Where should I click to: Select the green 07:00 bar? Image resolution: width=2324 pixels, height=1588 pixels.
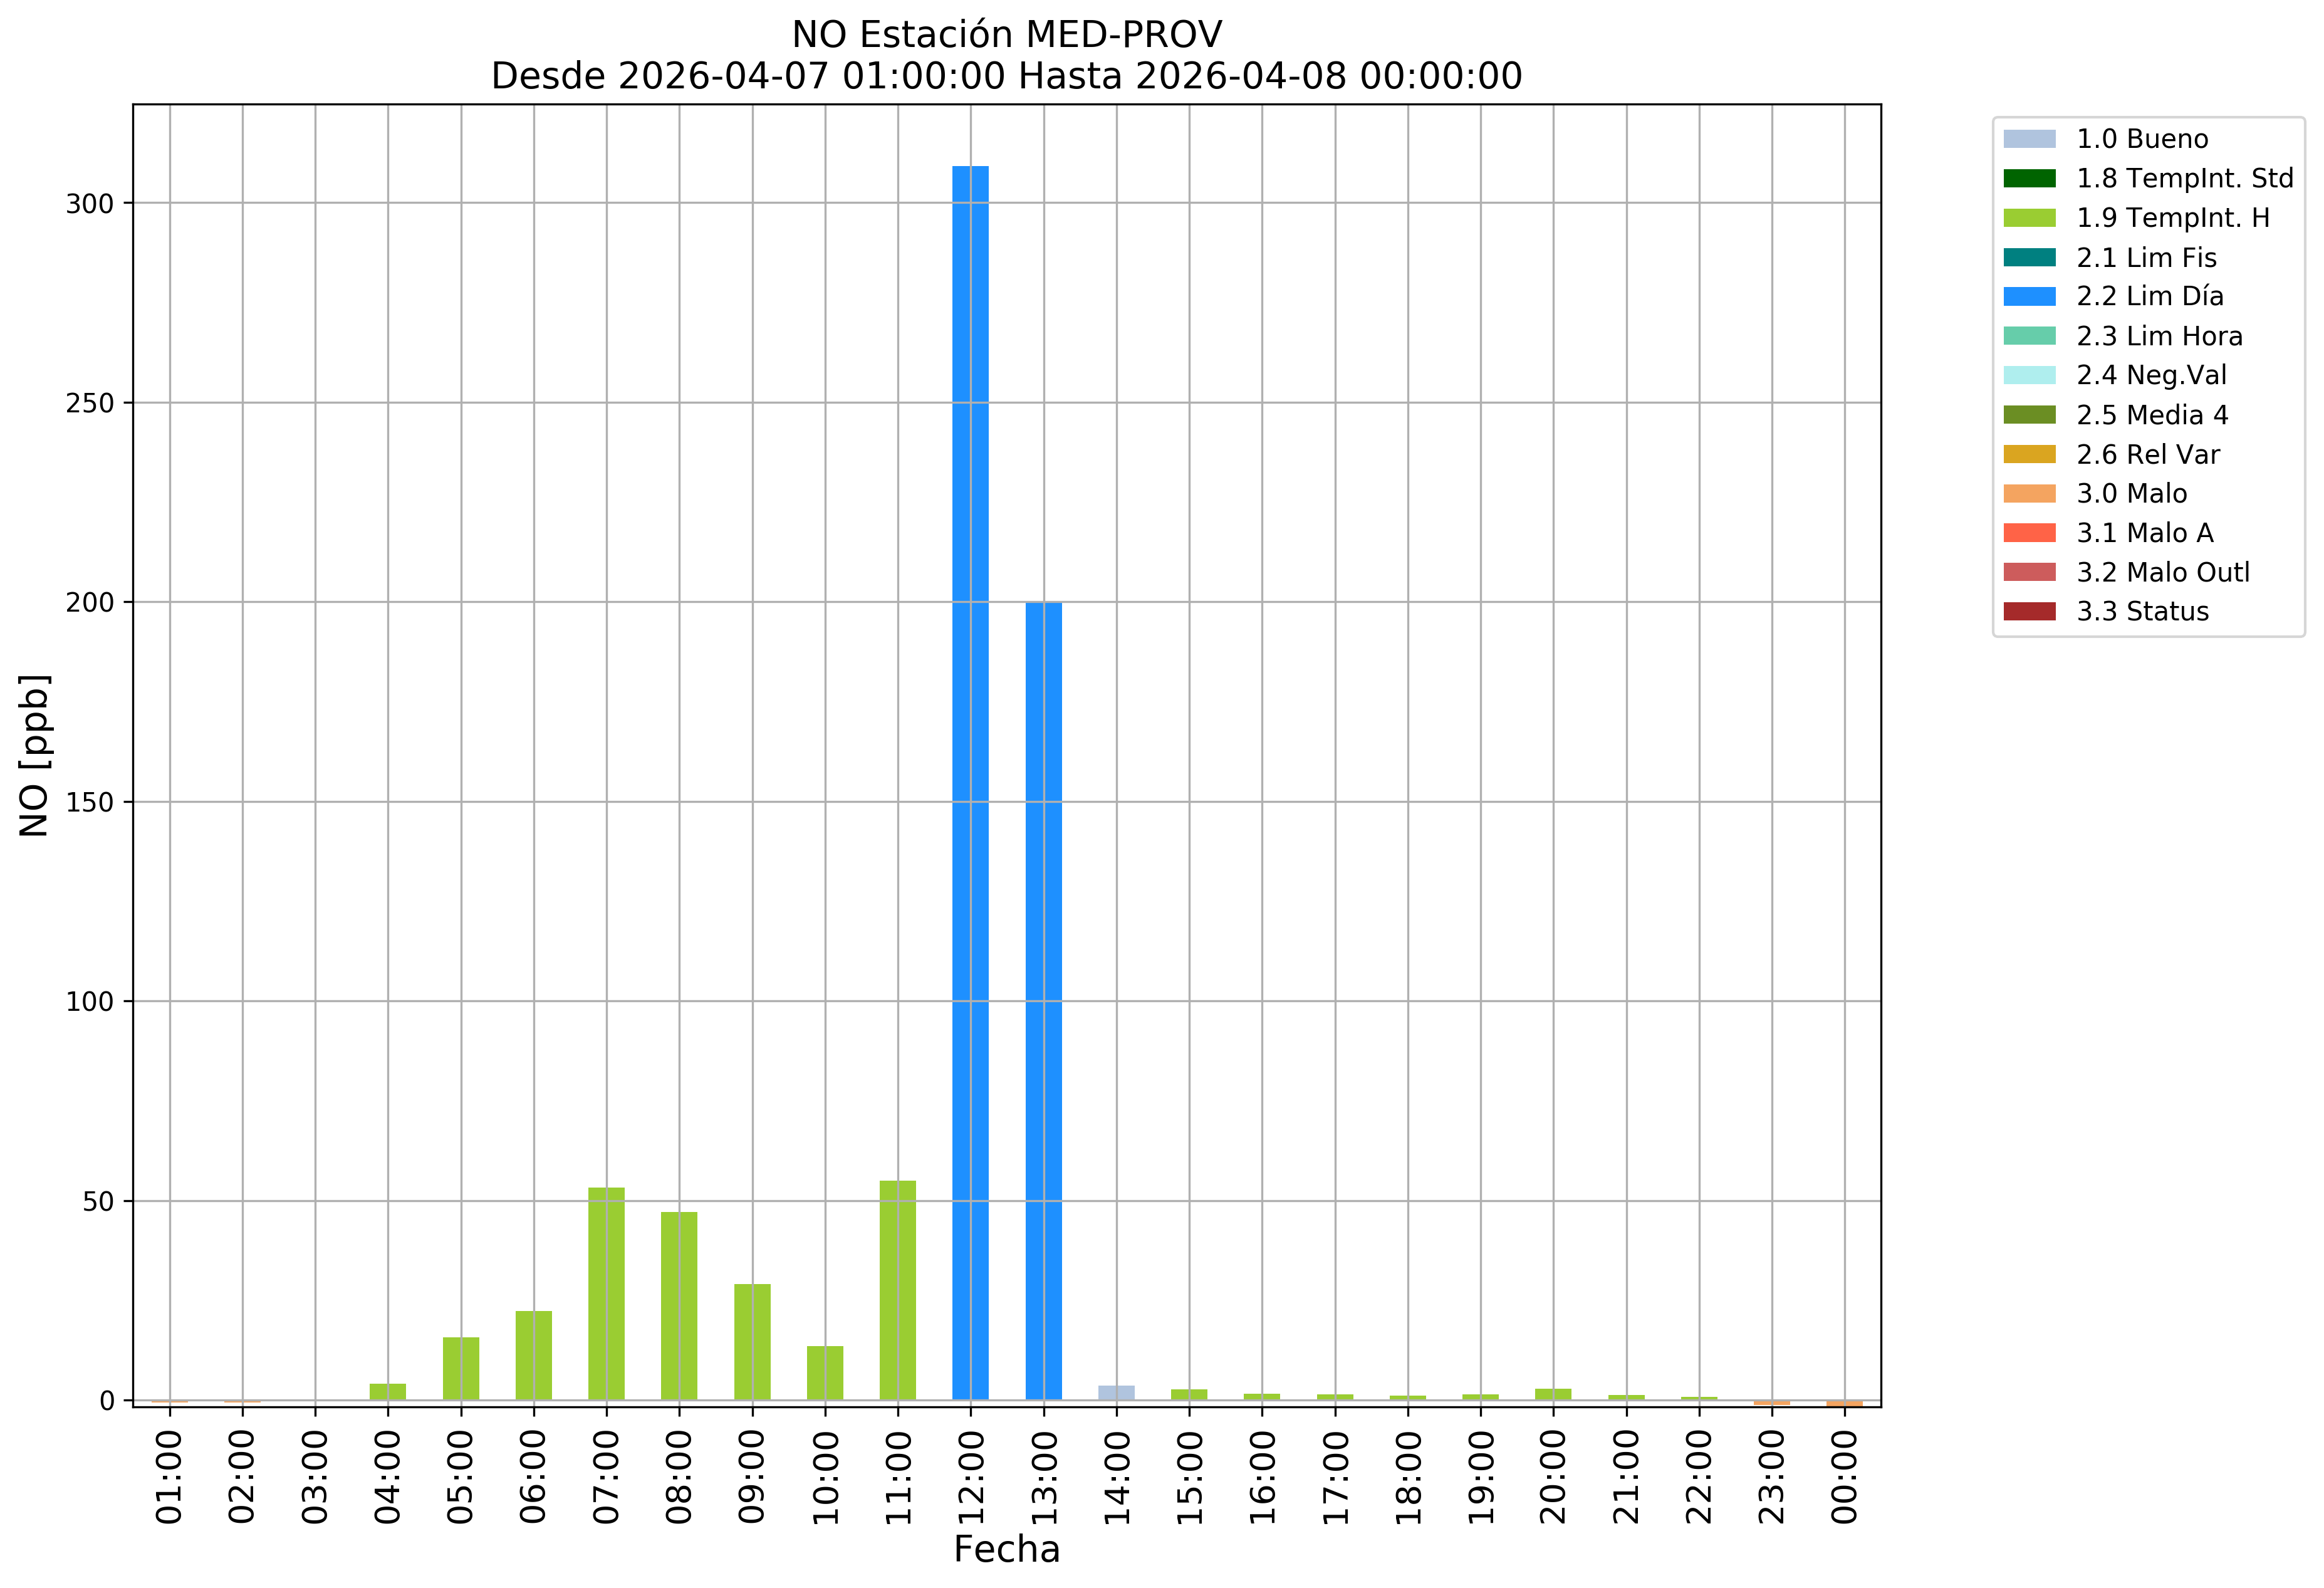click(606, 1293)
